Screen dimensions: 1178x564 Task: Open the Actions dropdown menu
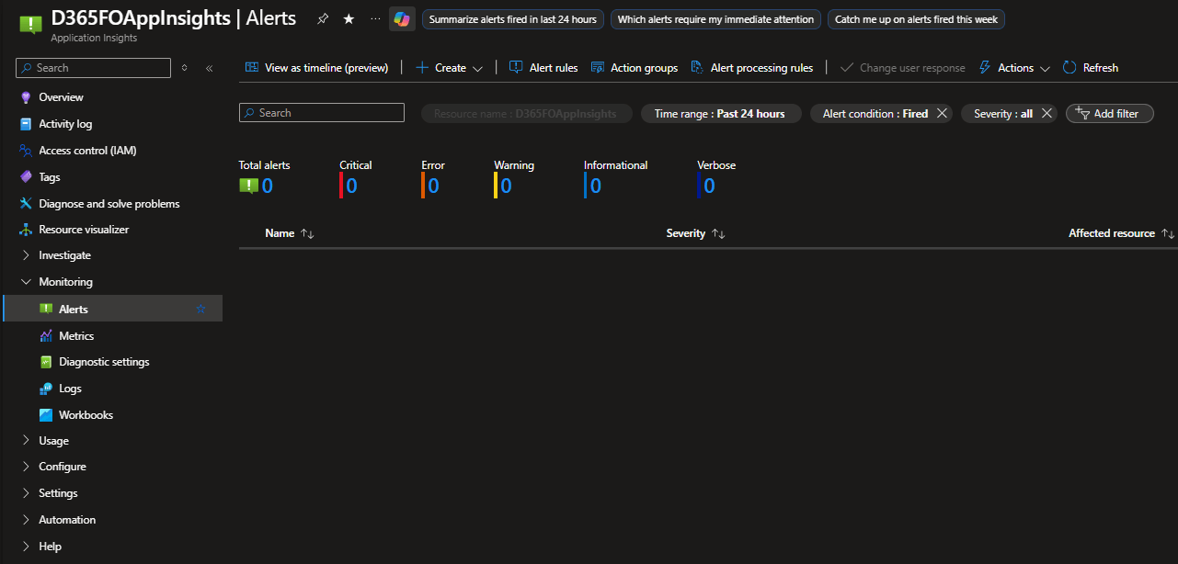click(1014, 68)
